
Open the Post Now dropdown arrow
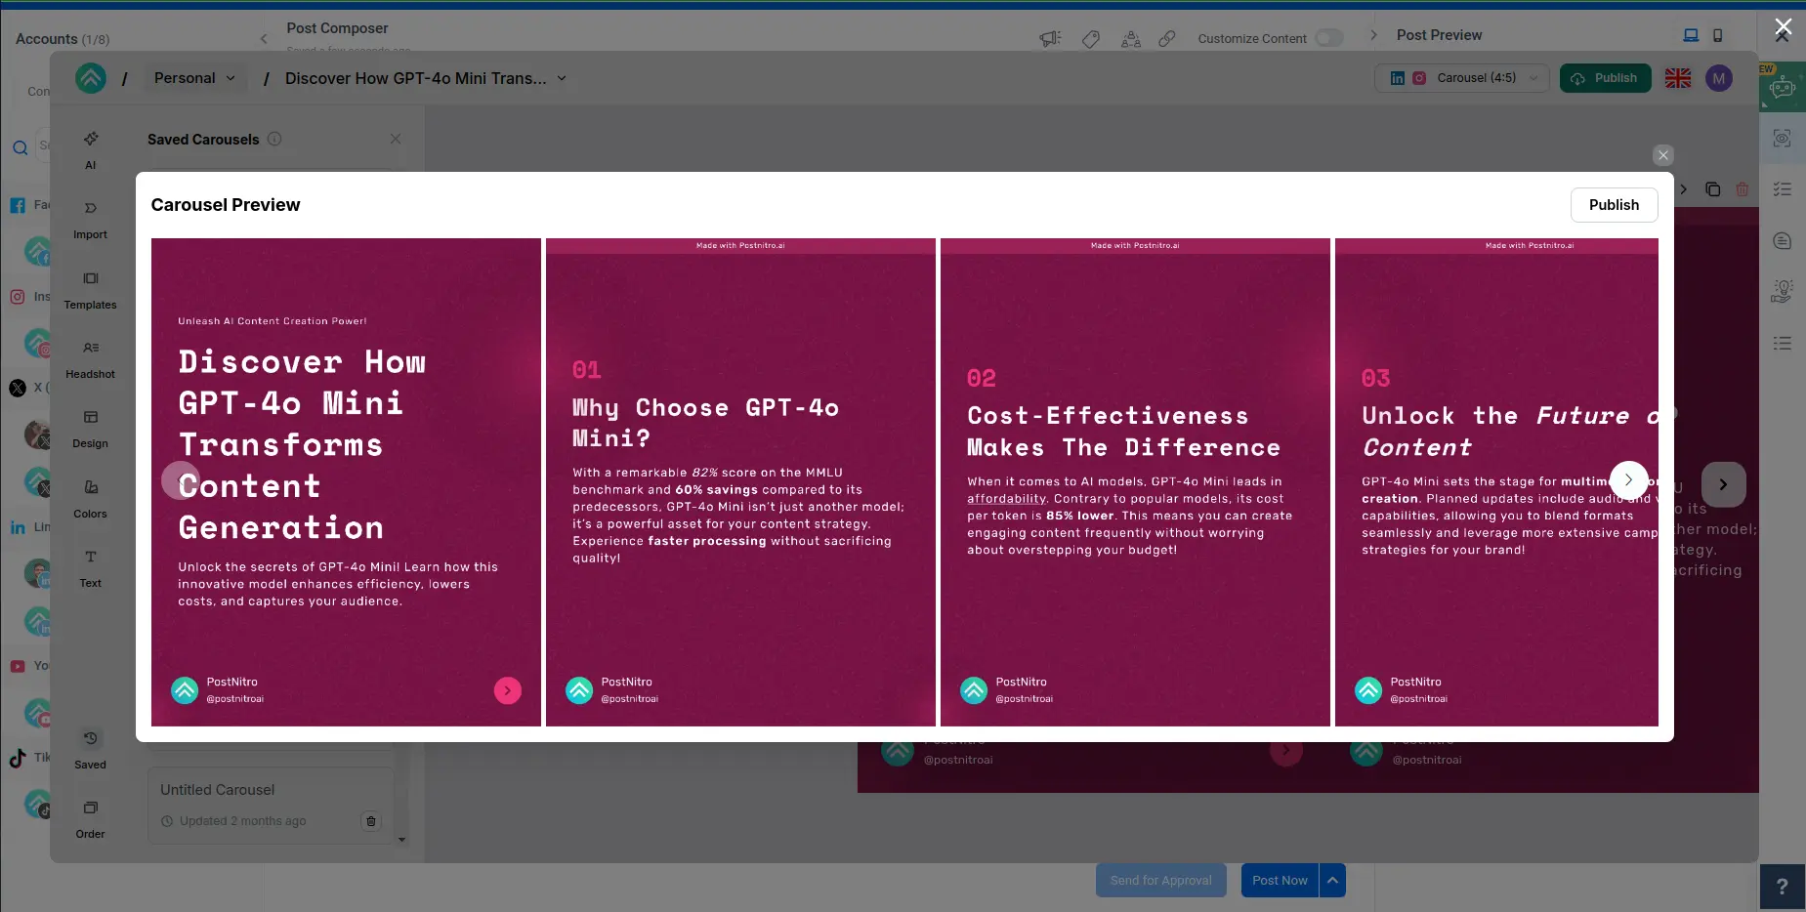[1332, 880]
